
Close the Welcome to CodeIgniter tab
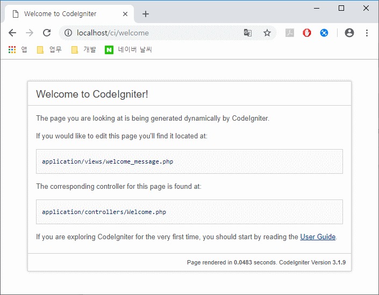(125, 14)
